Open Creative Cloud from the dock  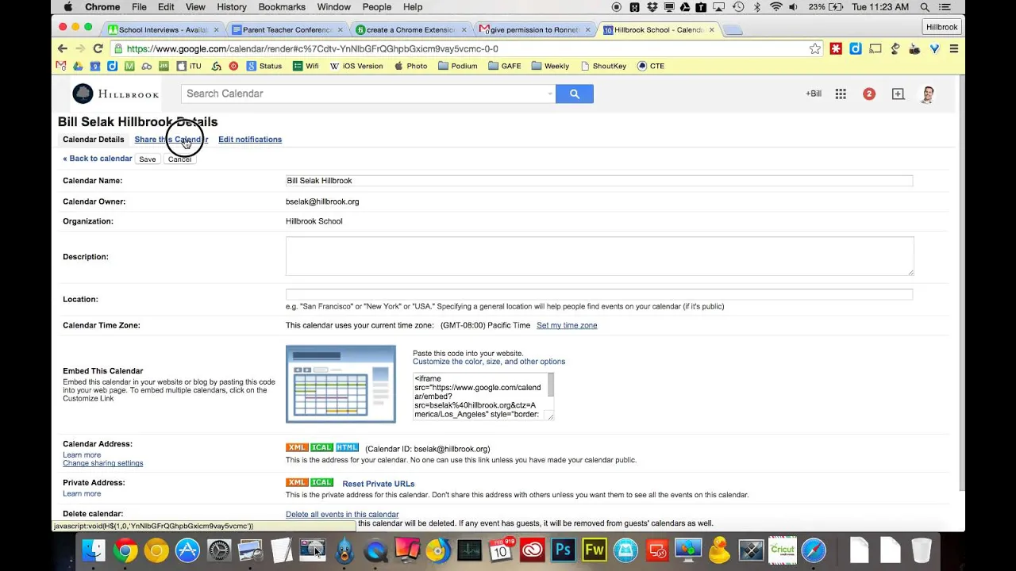(x=532, y=550)
